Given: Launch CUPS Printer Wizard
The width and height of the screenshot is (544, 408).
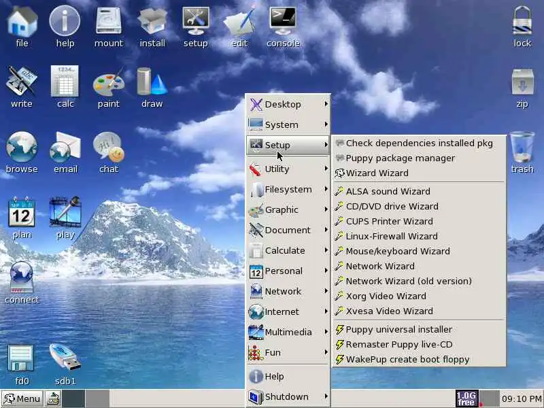Looking at the screenshot, I should (419, 222).
